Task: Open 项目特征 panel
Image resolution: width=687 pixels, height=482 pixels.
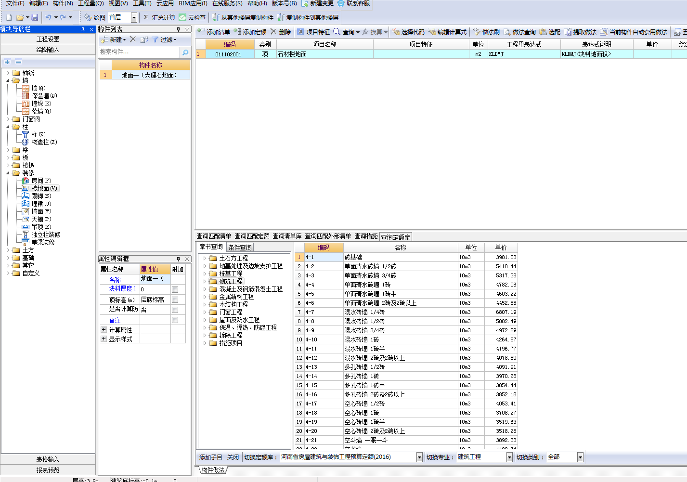Action: click(x=313, y=32)
